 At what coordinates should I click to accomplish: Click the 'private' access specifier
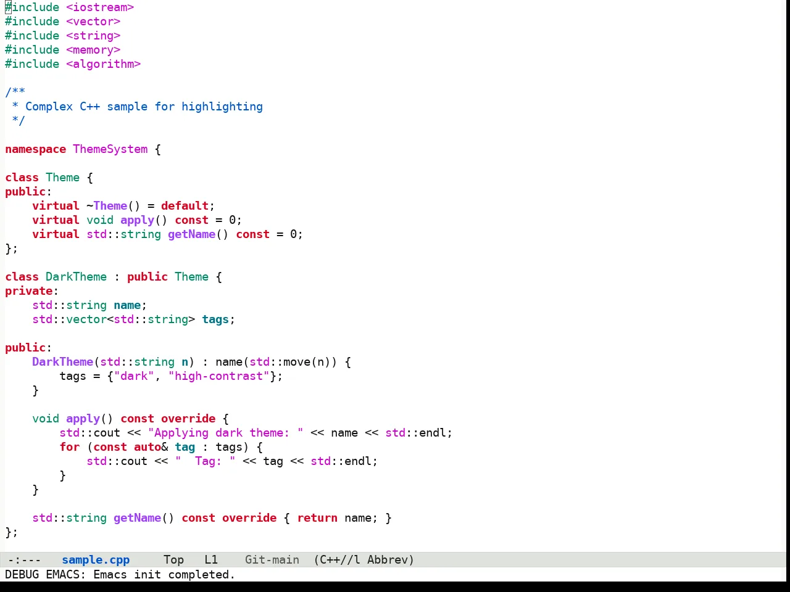29,291
